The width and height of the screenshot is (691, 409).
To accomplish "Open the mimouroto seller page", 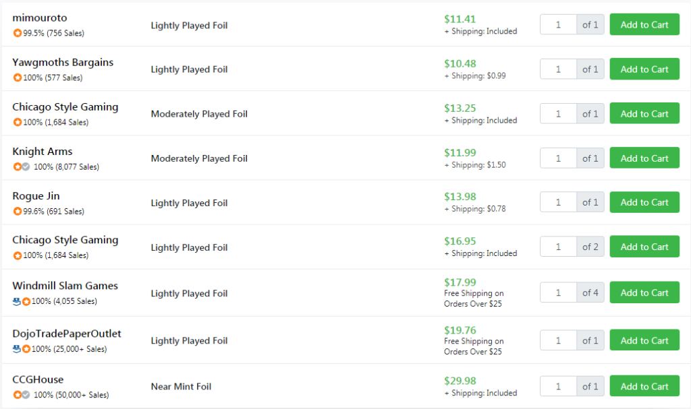I will pyautogui.click(x=40, y=18).
